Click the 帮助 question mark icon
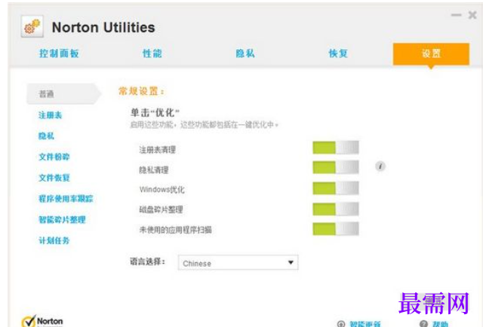The image size is (483, 327). click(423, 324)
